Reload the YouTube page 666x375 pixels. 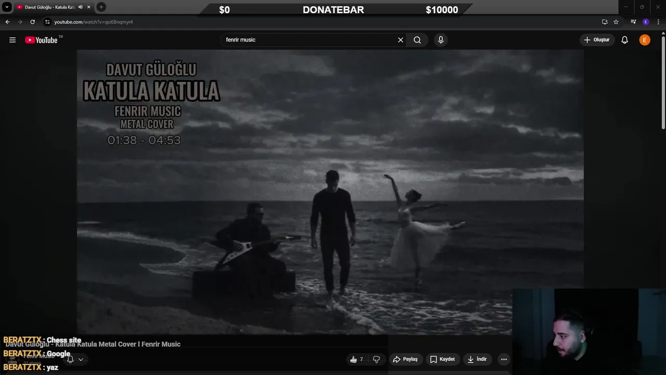tap(32, 22)
